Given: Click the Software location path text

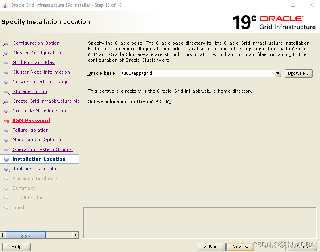Looking at the screenshot, I should (154, 101).
